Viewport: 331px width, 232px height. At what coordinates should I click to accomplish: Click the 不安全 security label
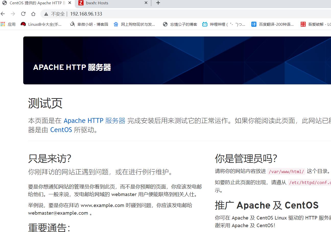tap(58, 14)
